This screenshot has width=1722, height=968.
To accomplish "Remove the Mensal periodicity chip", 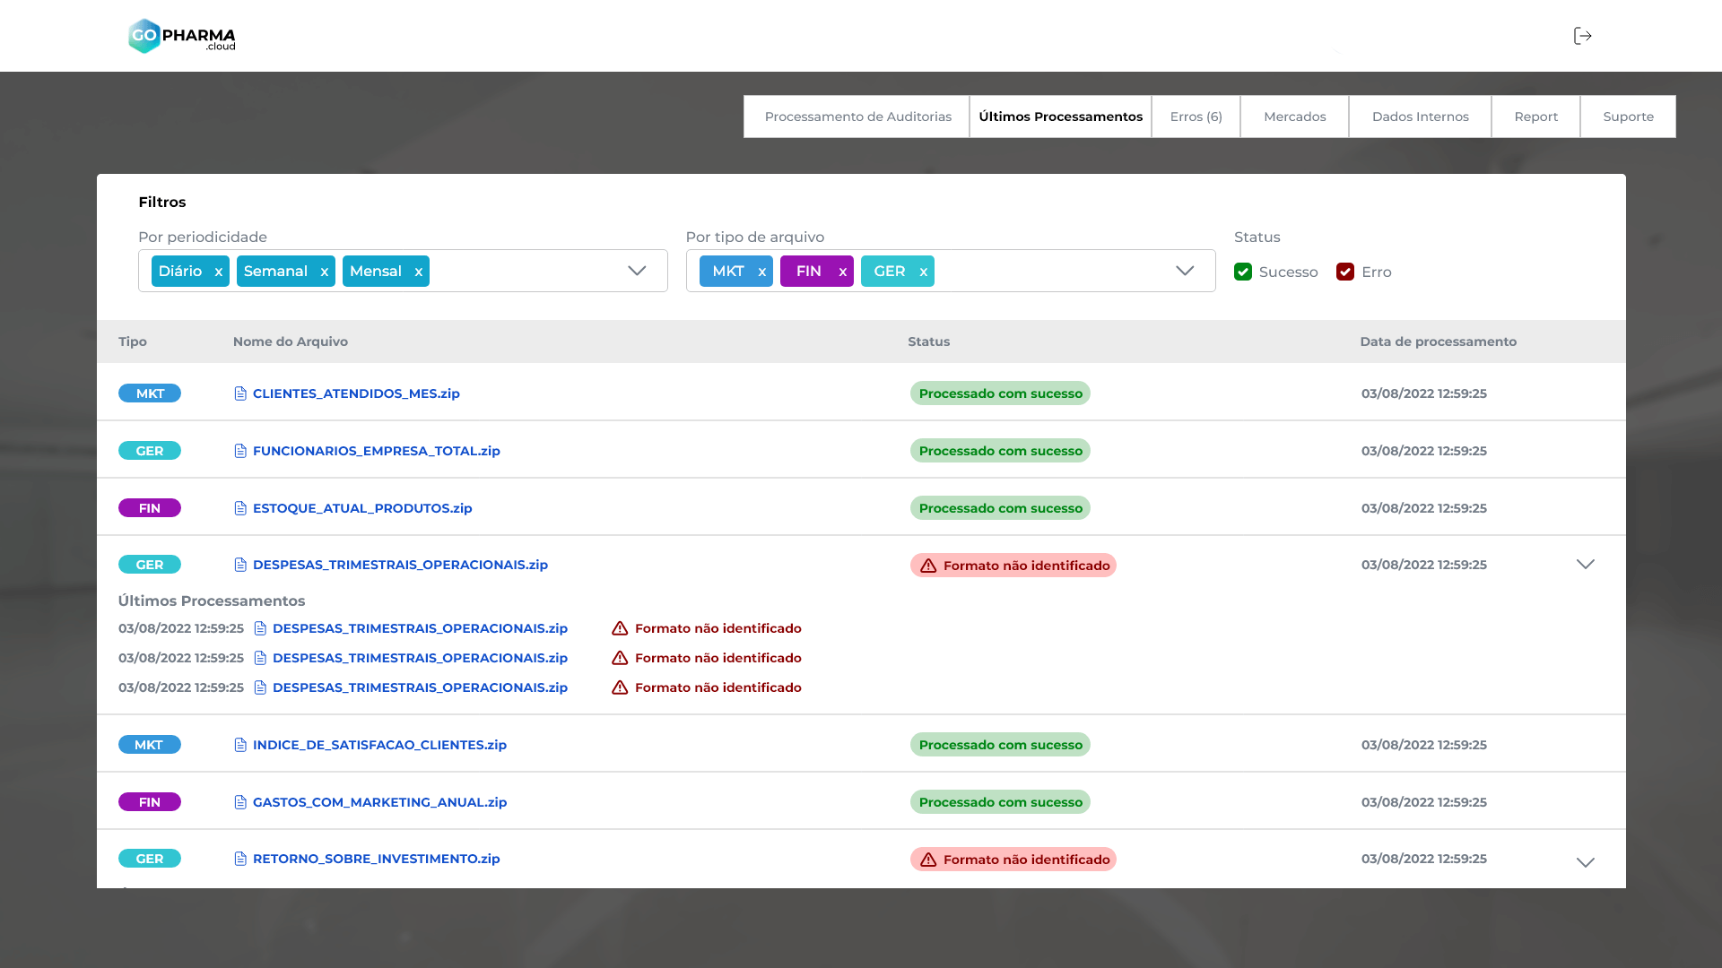I will (x=418, y=272).
